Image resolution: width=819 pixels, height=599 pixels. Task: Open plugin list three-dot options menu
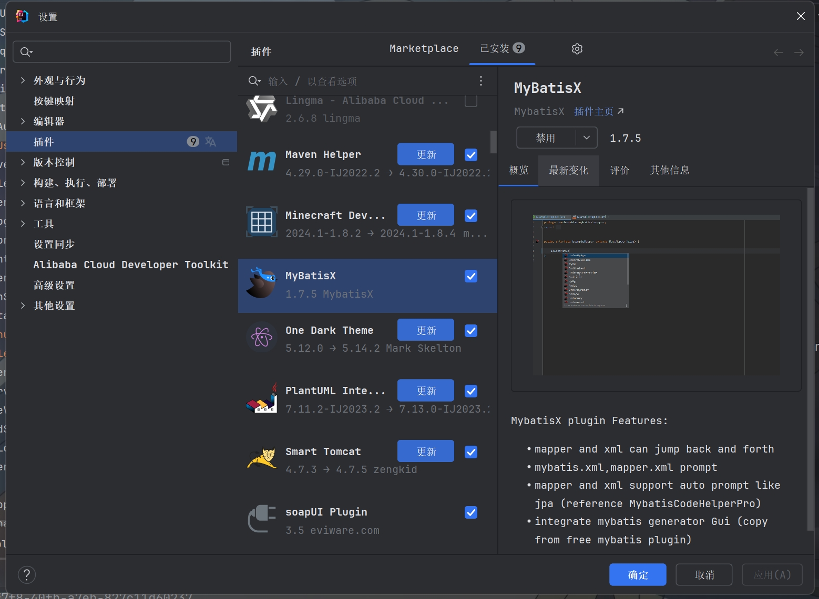(480, 81)
